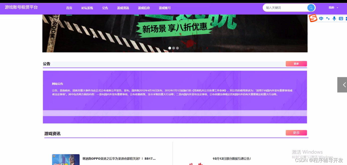Screen dimensions: 347x165
Task: Select the third carousel indicator dot
Action: 177,48
